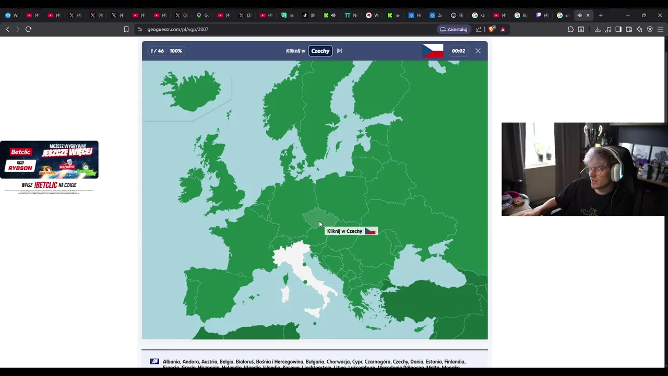Click the language icon beside the country list
The height and width of the screenshot is (376, 668).
(154, 361)
